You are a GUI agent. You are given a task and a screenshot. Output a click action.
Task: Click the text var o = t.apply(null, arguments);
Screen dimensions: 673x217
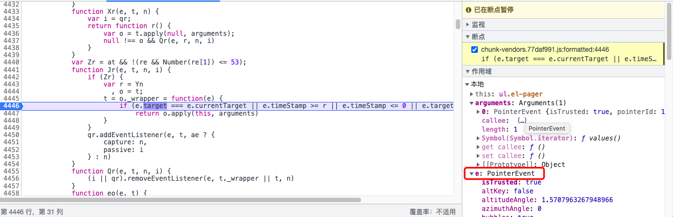point(169,33)
